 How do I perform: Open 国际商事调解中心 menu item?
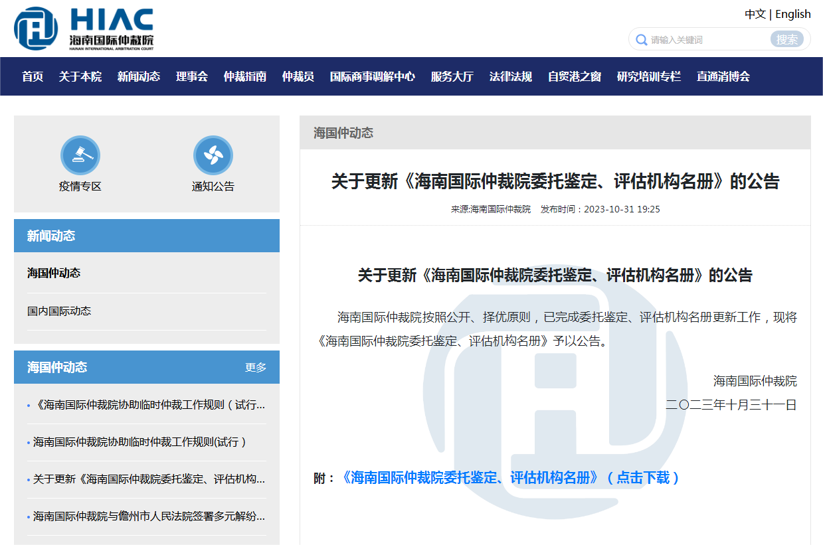click(x=373, y=76)
